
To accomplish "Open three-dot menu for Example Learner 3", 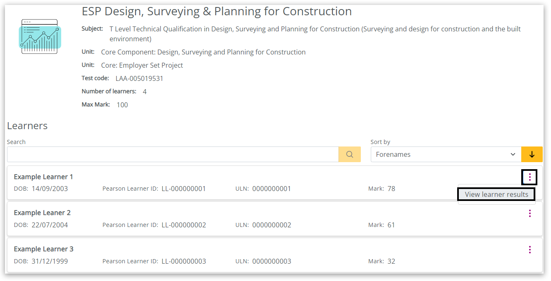I will pyautogui.click(x=530, y=250).
